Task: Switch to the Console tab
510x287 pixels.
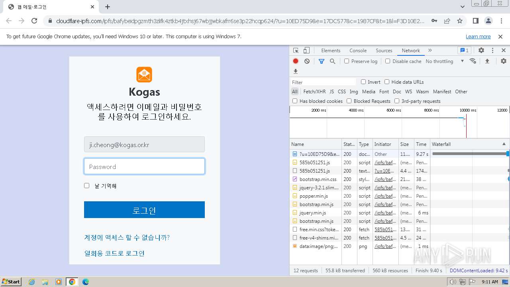Action: [358, 51]
